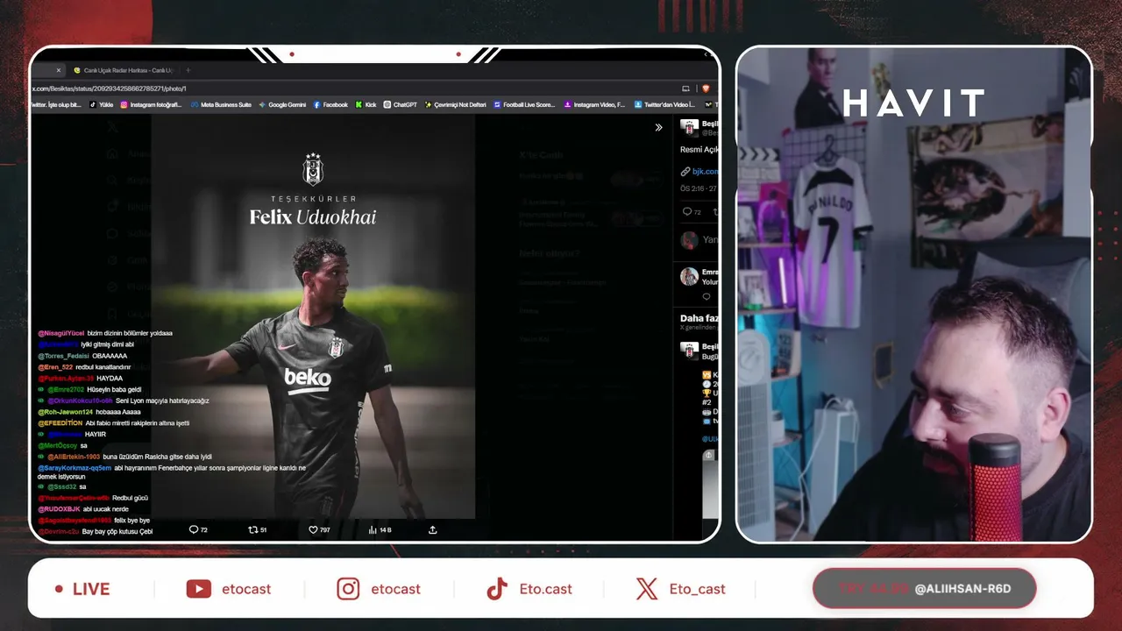Open the bjk.com link in the tweet
Screen dimensions: 1122x631
[705, 172]
